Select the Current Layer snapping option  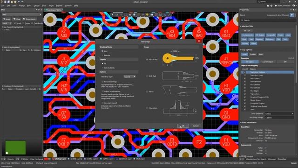pos(268,62)
